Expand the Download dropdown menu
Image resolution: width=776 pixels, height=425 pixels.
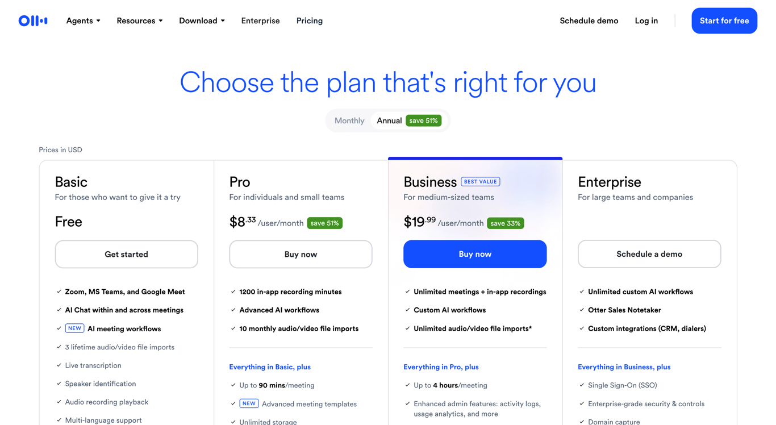(202, 21)
